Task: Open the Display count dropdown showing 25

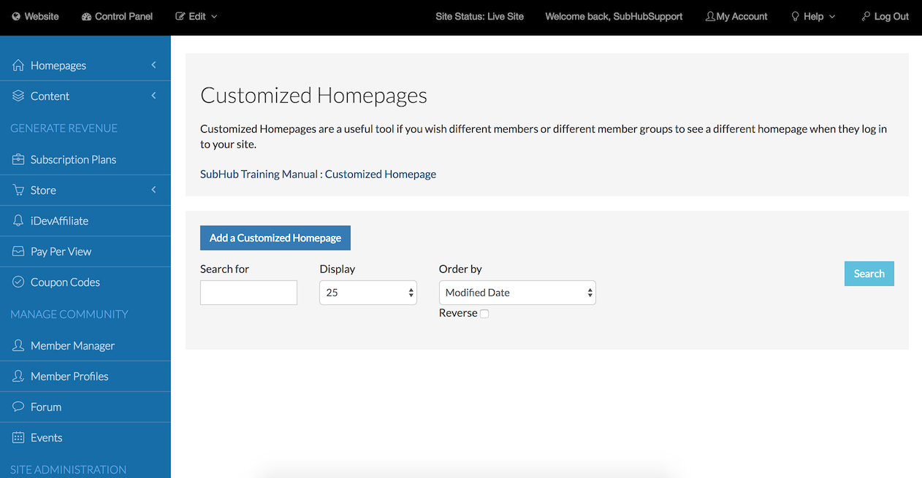Action: point(368,293)
